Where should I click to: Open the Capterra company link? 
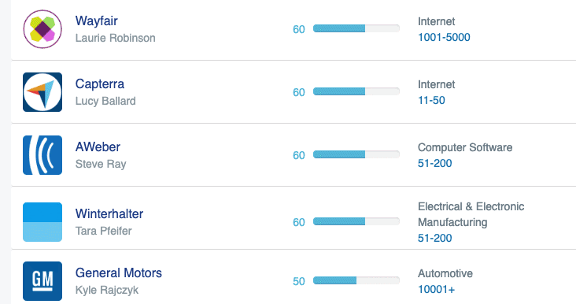[100, 83]
